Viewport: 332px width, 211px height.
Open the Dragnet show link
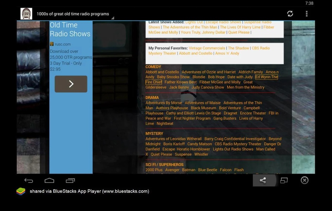pyautogui.click(x=230, y=113)
